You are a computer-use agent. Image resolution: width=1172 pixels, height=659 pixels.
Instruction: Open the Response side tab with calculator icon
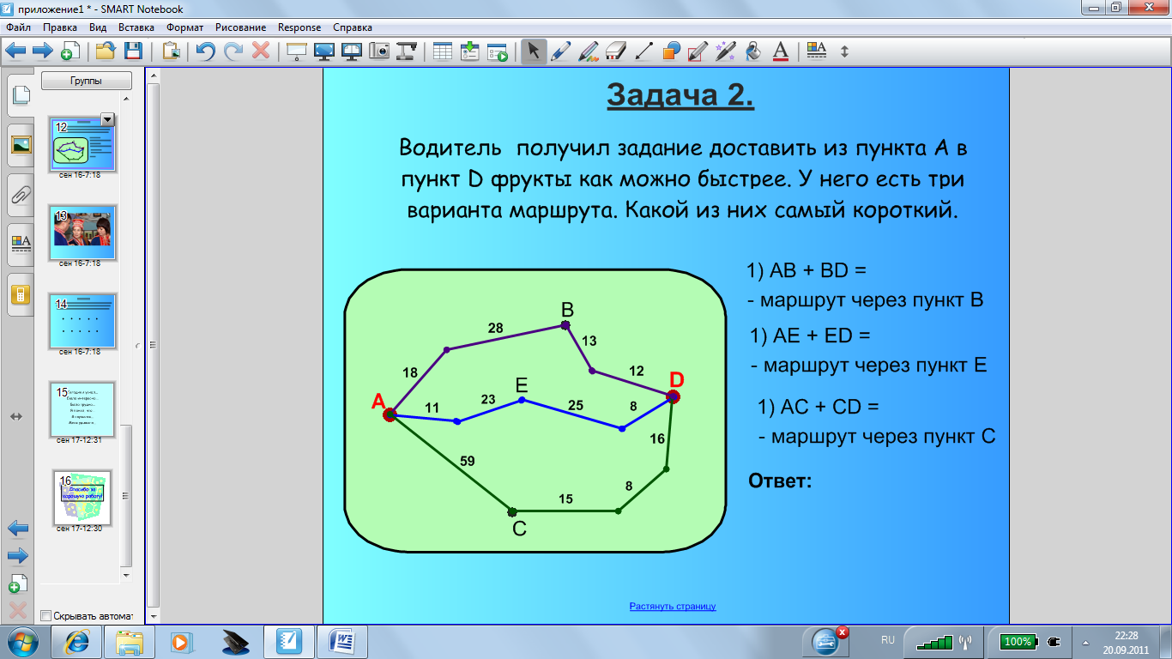(20, 296)
